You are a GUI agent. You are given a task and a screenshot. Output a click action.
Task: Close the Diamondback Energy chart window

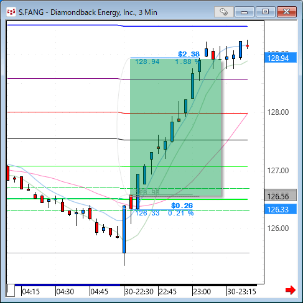point(287,12)
